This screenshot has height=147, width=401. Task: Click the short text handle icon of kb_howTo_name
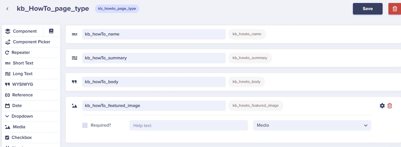[x=75, y=34]
